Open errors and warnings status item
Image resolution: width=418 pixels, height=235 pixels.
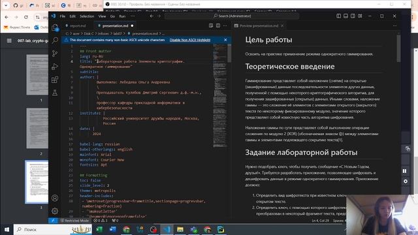coord(101,221)
